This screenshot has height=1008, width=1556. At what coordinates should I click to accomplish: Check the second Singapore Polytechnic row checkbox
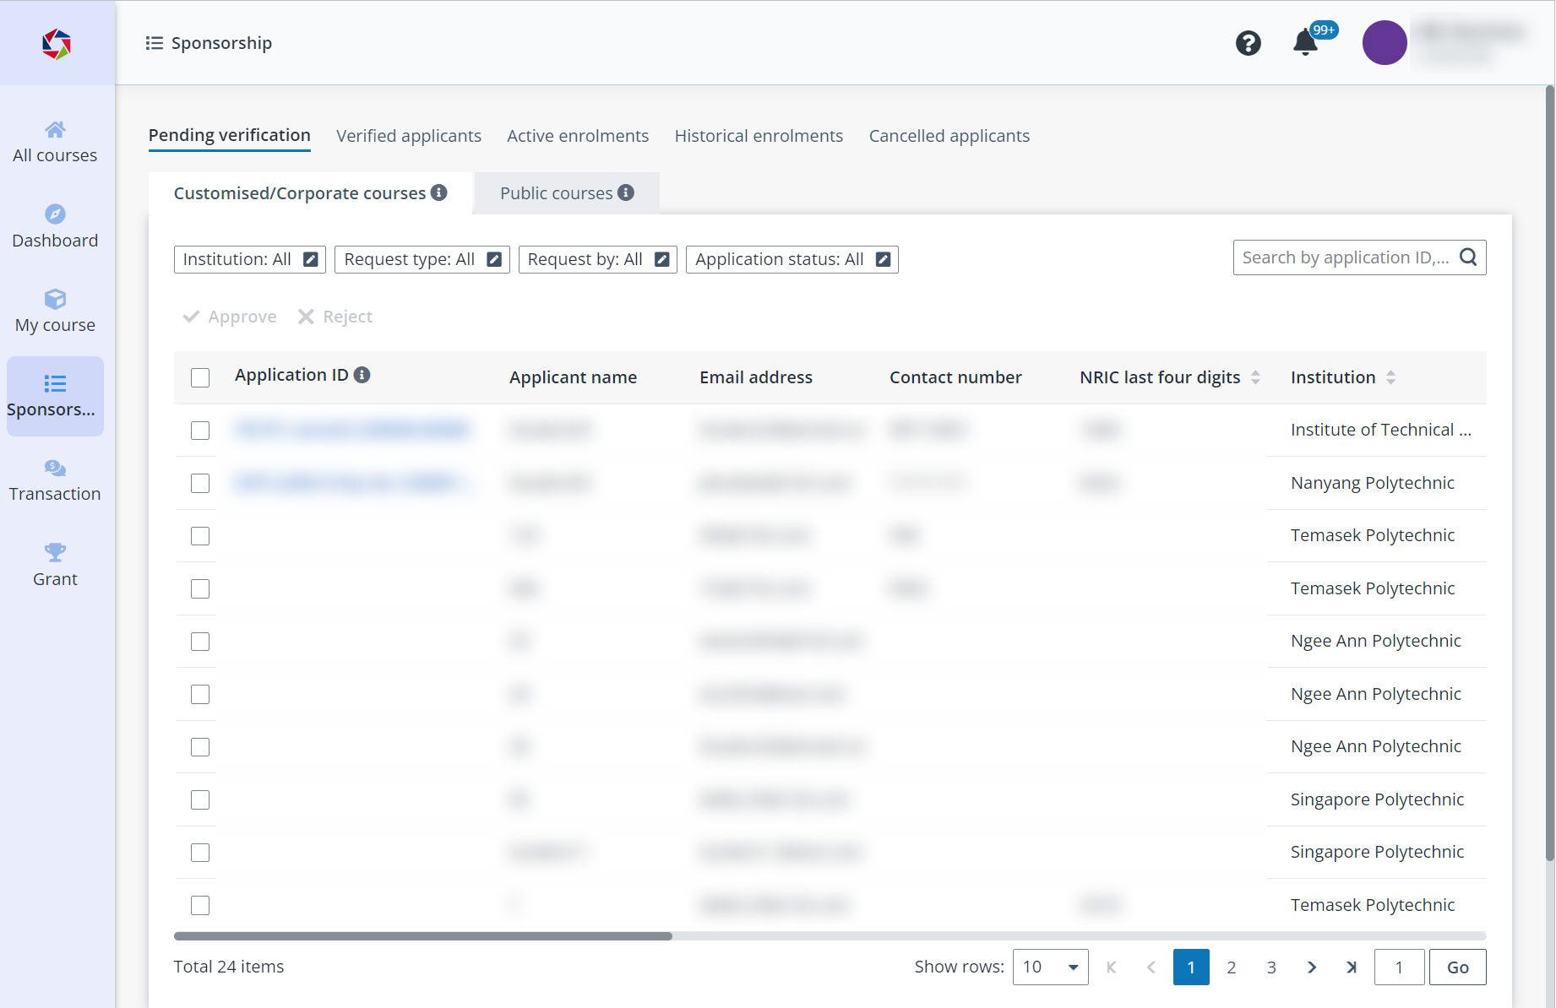(x=200, y=853)
